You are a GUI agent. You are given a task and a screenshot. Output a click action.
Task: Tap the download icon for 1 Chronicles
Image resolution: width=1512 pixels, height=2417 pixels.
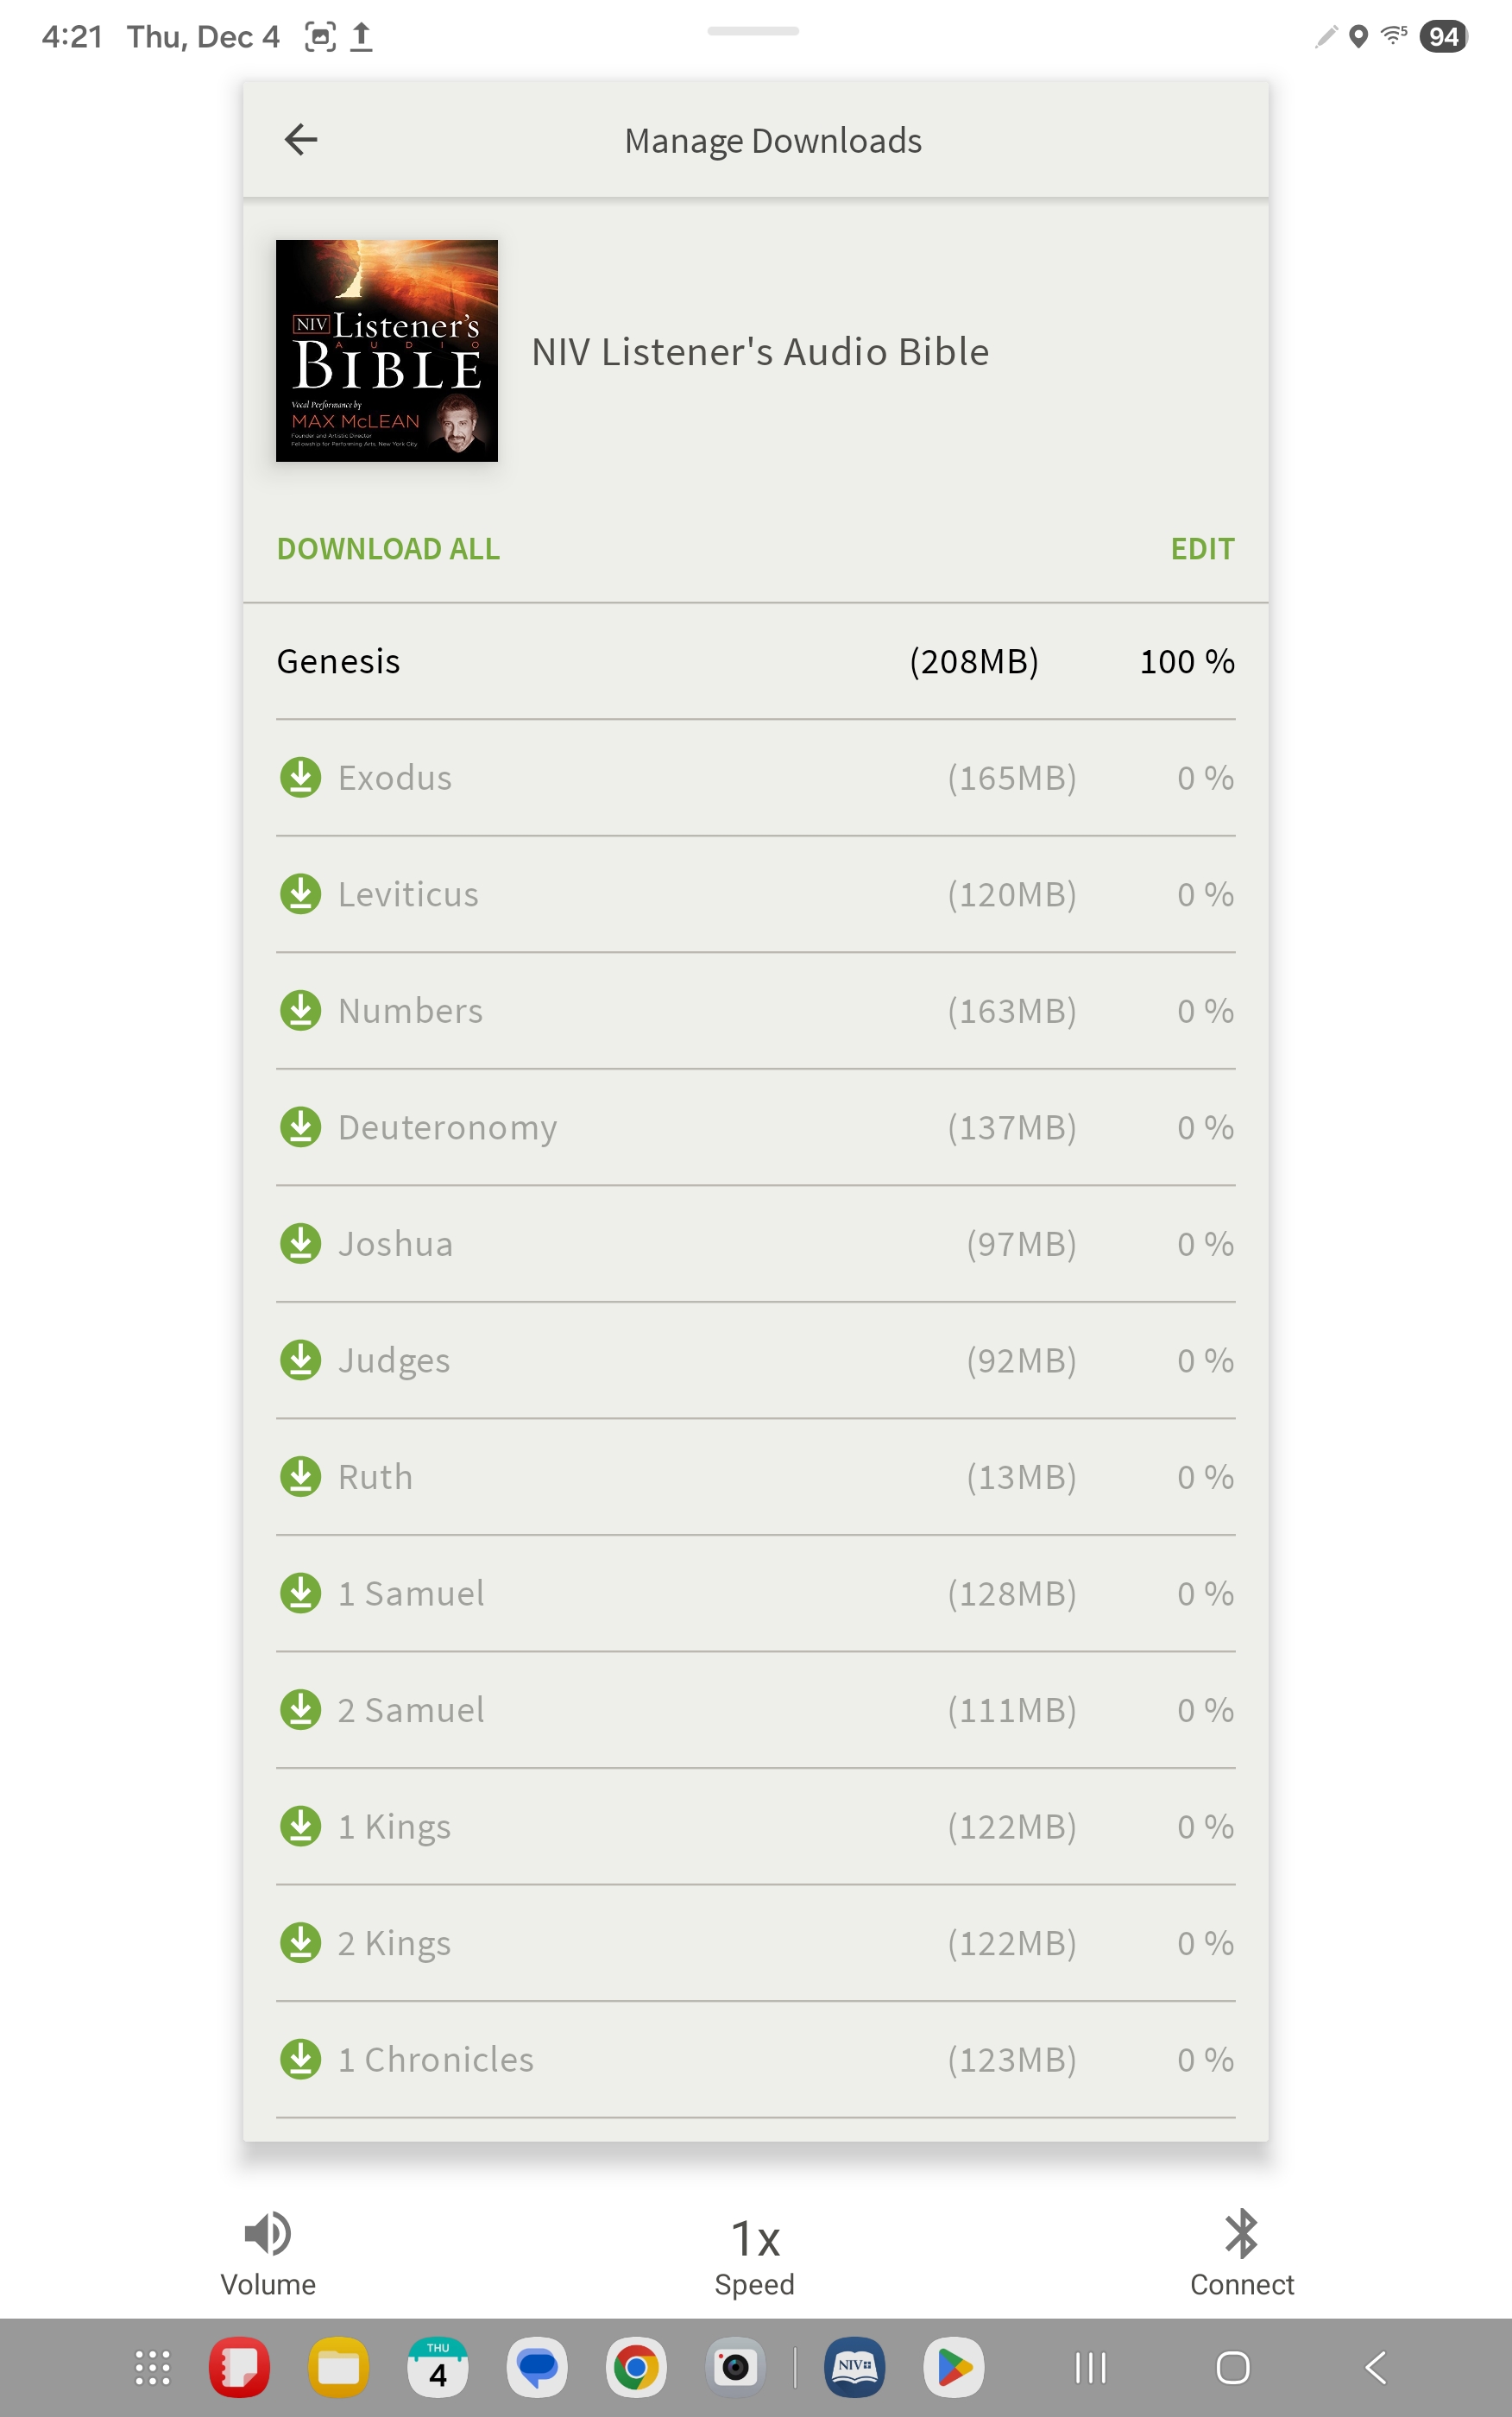coord(300,2059)
